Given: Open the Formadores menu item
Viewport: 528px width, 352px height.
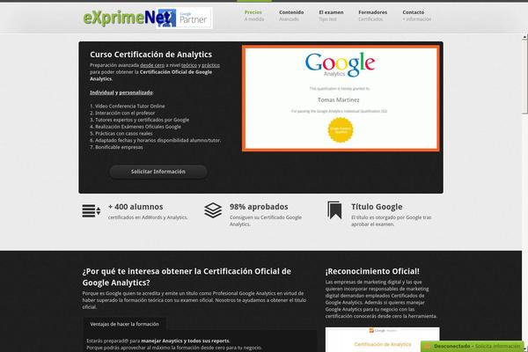Looking at the screenshot, I should click(x=372, y=16).
